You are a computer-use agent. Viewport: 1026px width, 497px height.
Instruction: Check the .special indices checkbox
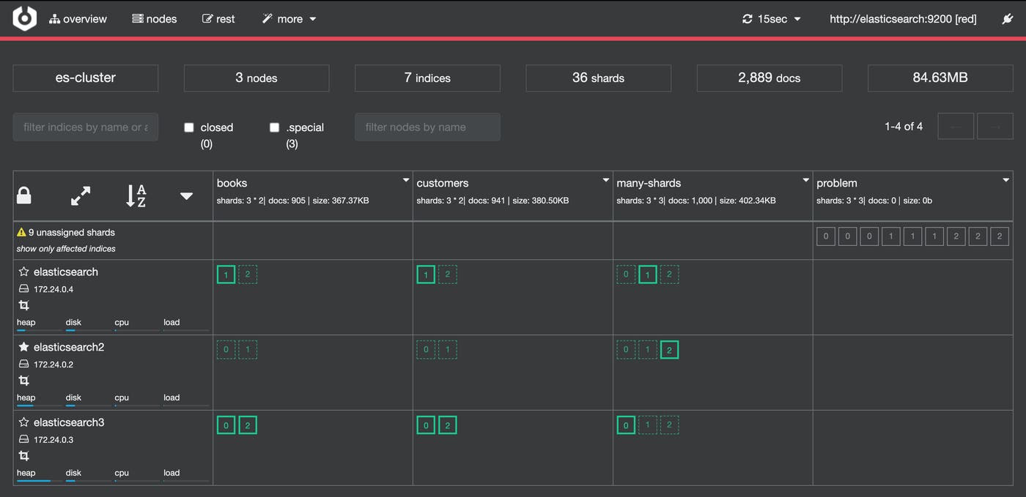tap(274, 127)
